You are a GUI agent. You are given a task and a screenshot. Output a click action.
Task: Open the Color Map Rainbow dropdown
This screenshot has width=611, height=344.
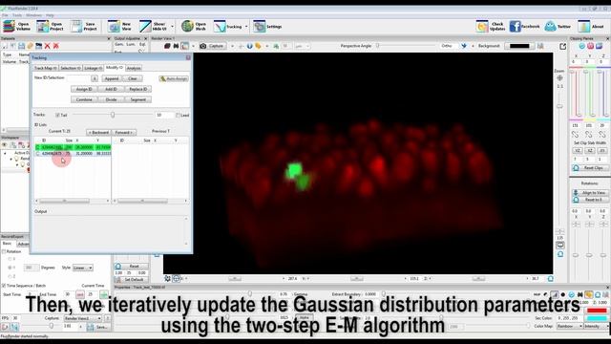click(x=570, y=326)
